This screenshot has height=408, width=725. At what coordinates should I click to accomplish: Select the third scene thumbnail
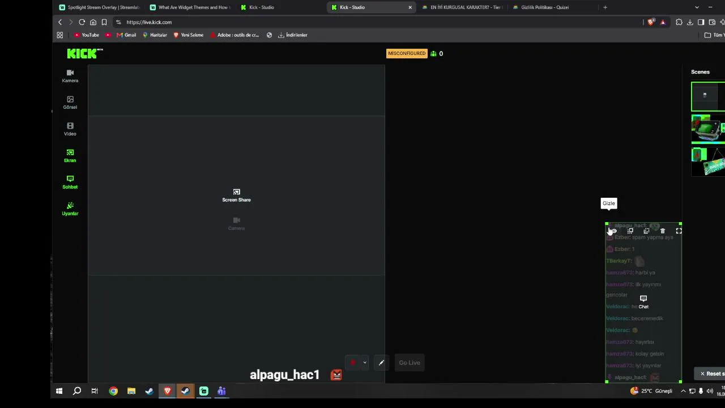click(x=708, y=161)
